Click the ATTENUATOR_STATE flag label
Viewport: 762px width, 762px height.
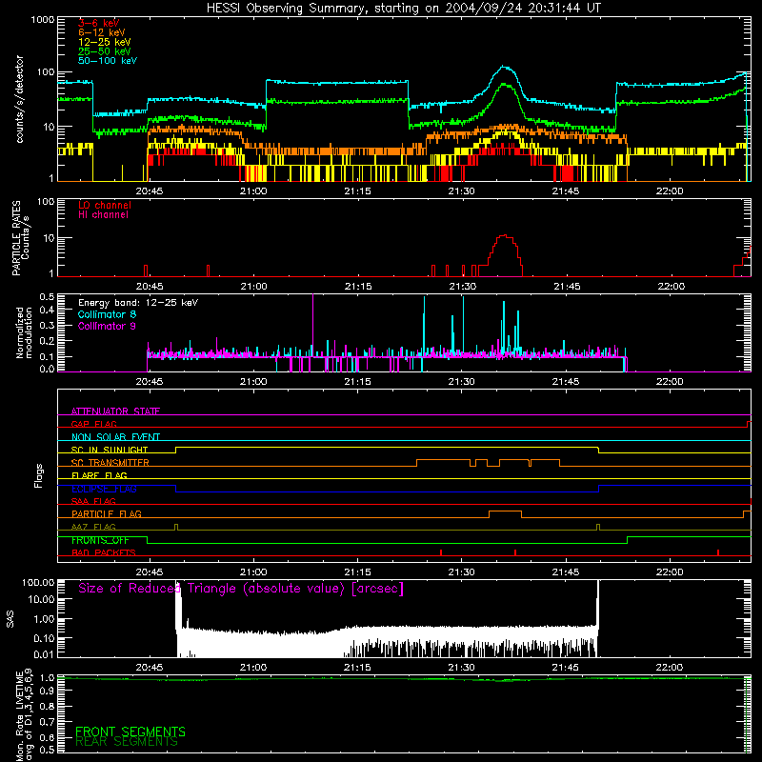pos(115,411)
